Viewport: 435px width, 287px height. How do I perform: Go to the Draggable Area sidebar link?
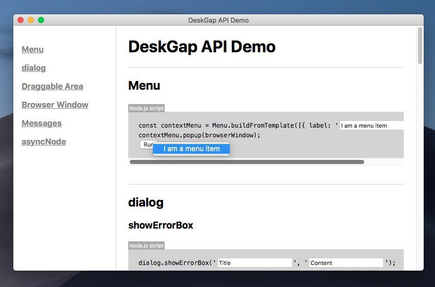(x=52, y=86)
